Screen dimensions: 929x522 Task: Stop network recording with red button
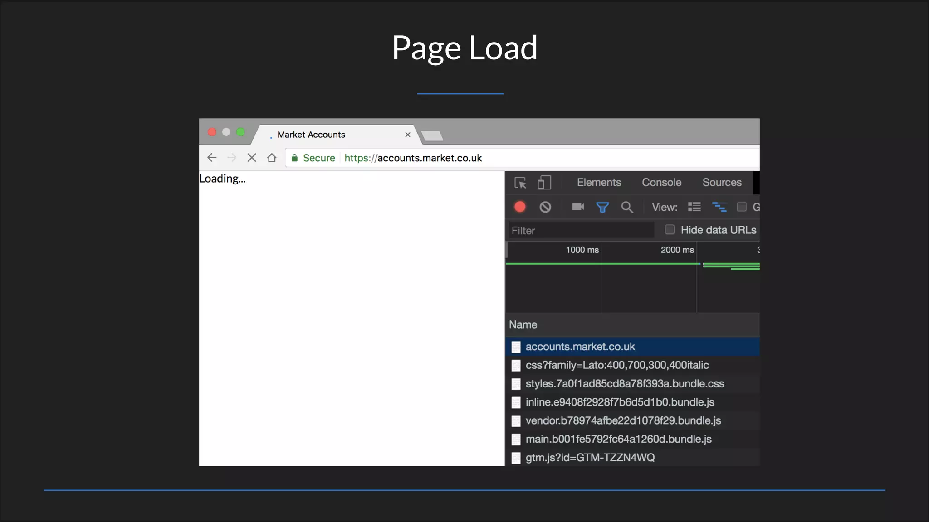[520, 207]
